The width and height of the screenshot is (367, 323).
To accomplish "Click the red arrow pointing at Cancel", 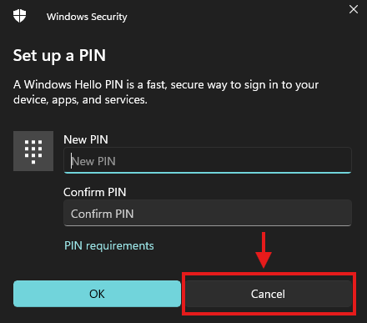I will [x=264, y=250].
